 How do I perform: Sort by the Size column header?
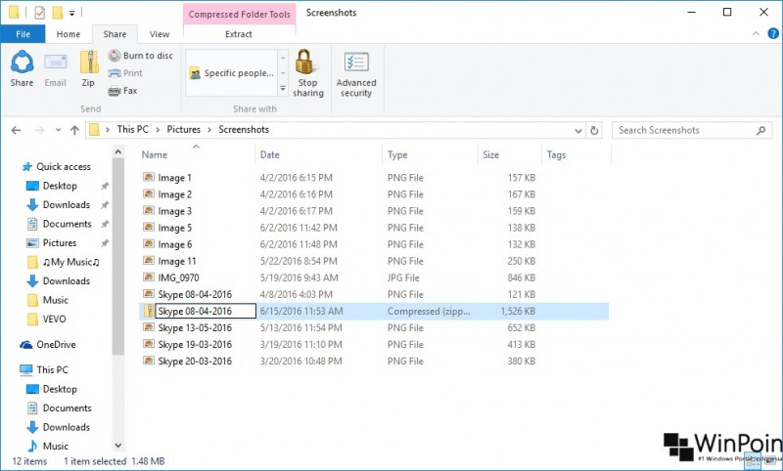point(509,154)
